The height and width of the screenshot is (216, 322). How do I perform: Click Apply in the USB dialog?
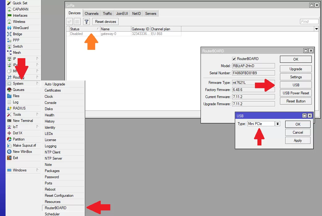(298, 140)
